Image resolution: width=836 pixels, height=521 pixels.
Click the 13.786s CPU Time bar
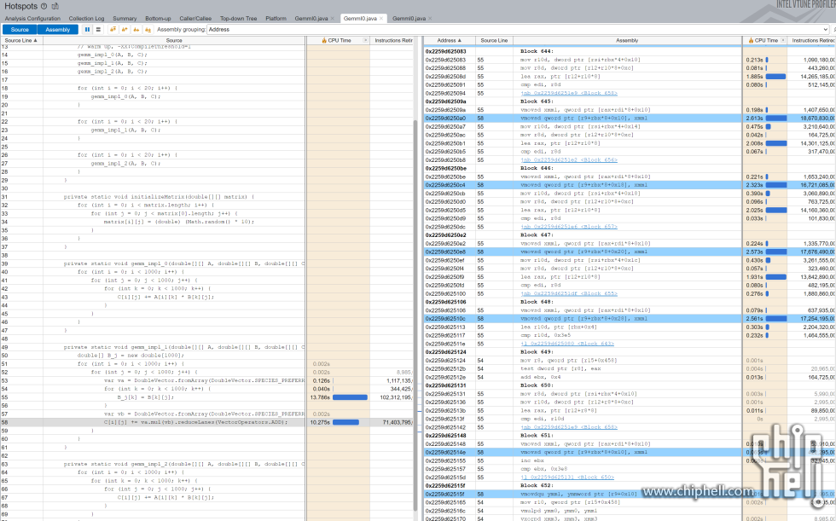[x=350, y=397]
